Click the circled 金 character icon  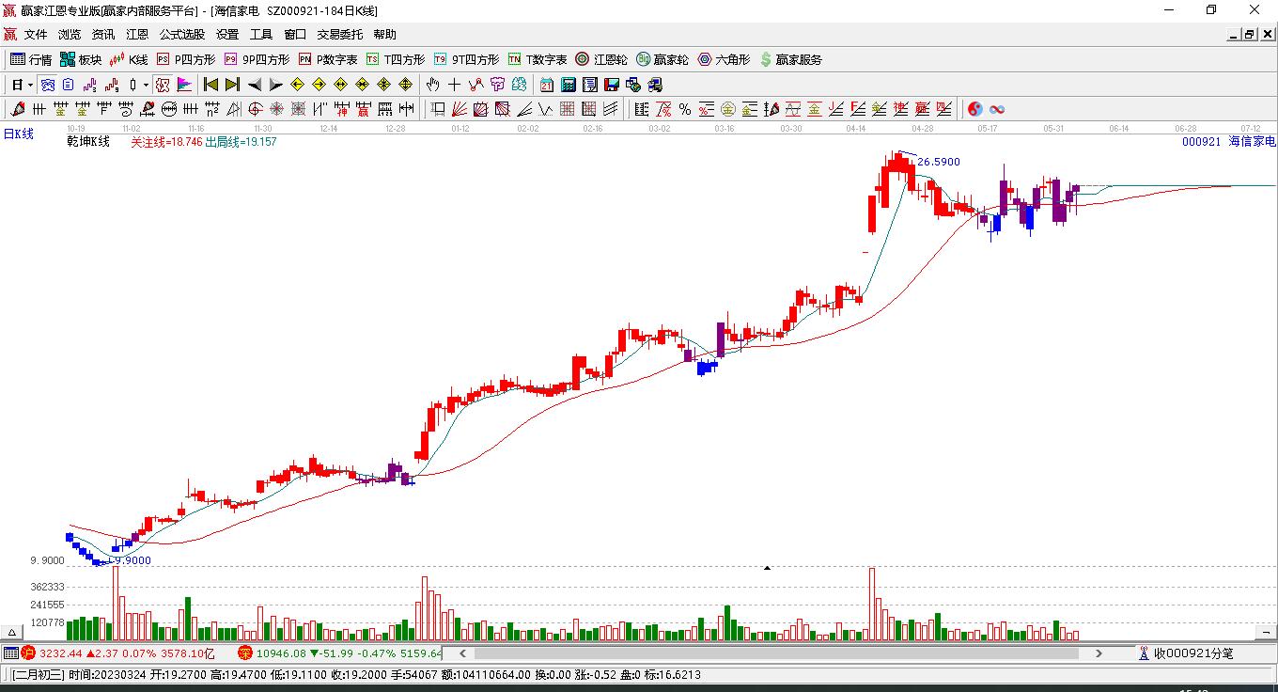[728, 109]
